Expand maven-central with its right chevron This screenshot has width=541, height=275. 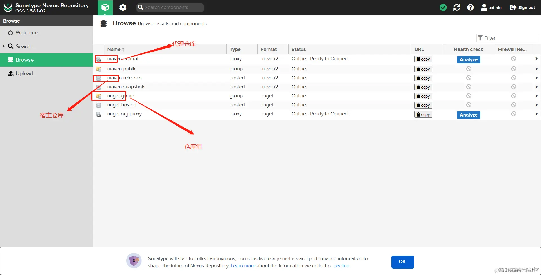536,59
